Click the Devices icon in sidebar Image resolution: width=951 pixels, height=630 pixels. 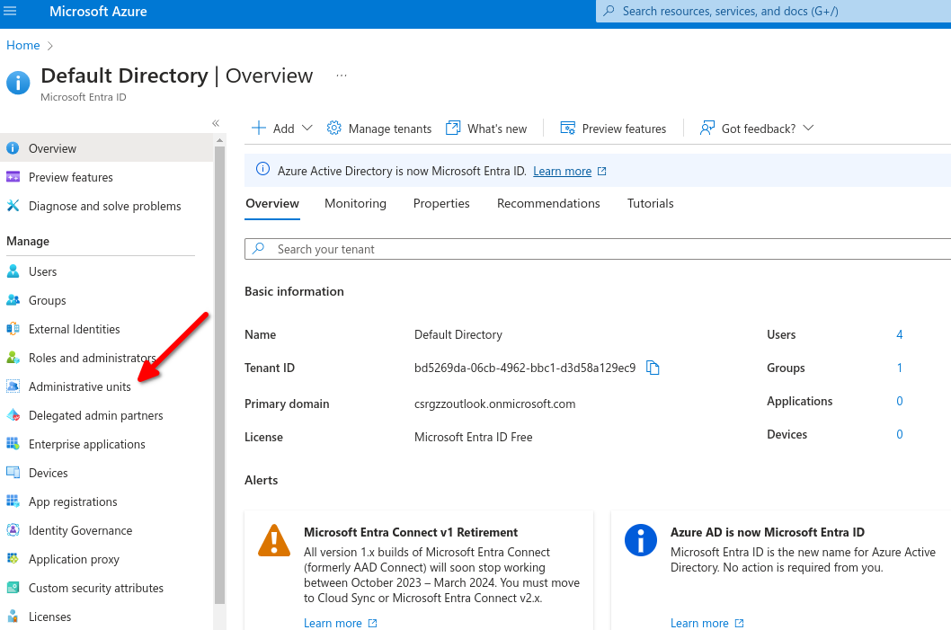13,473
